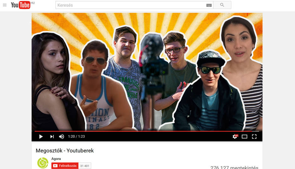This screenshot has width=295, height=169.
Task: Enter fullscreen mode
Action: (254, 136)
